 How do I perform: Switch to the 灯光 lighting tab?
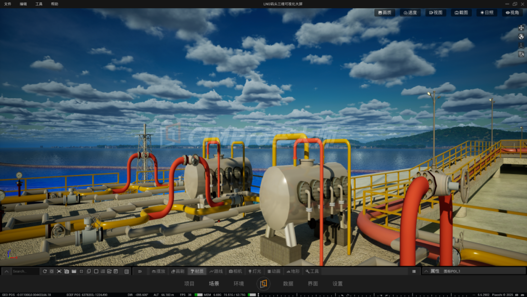click(x=254, y=271)
